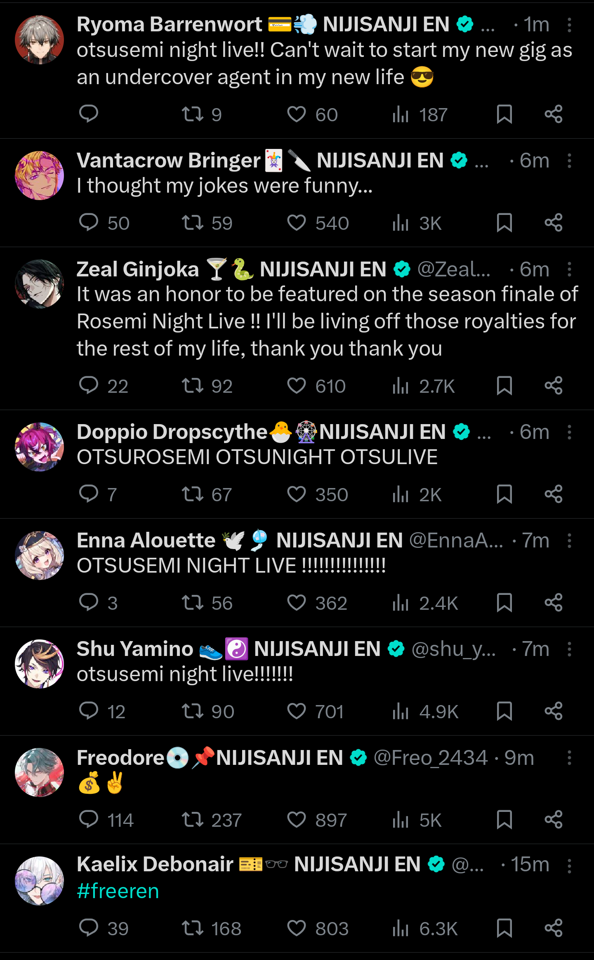Expand more options on Kaelix Debonair's tweet
Viewport: 594px width, 960px height.
(x=569, y=866)
